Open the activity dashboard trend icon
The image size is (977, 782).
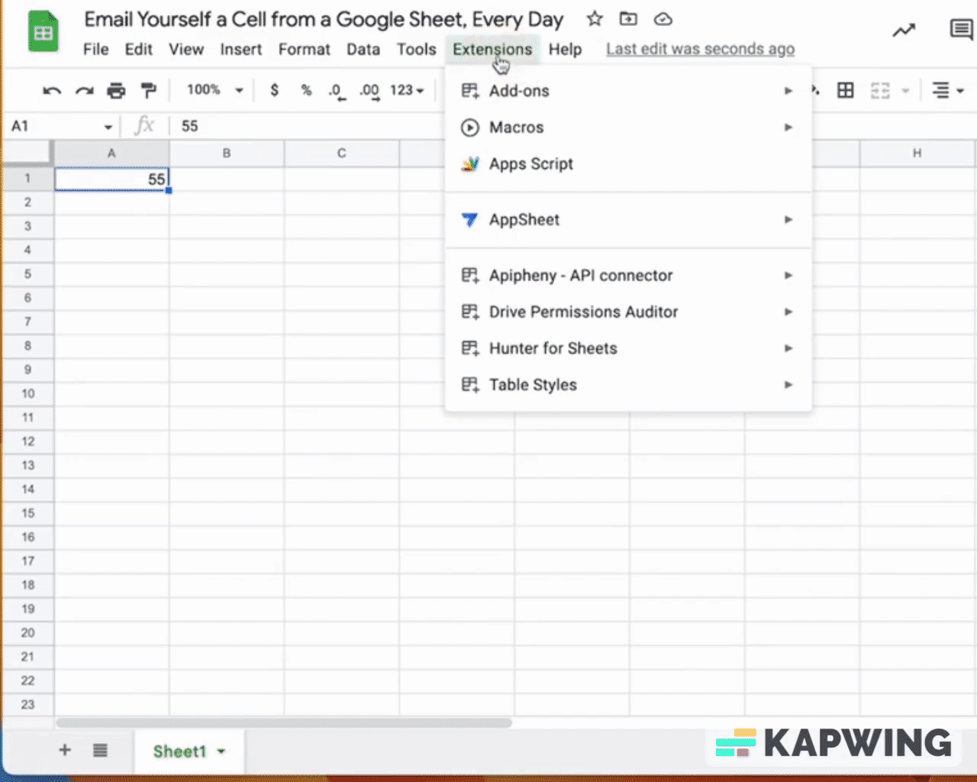click(904, 31)
